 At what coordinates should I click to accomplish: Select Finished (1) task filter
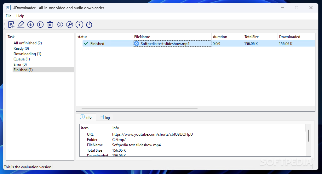click(x=43, y=70)
